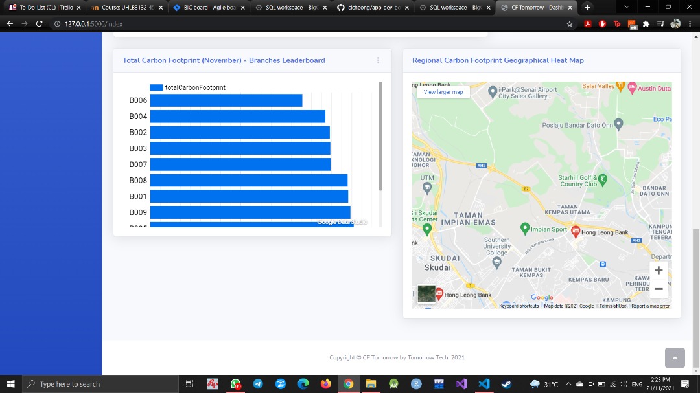Click the Salai Valley restaurant marker
This screenshot has height=393, width=700.
[x=620, y=86]
